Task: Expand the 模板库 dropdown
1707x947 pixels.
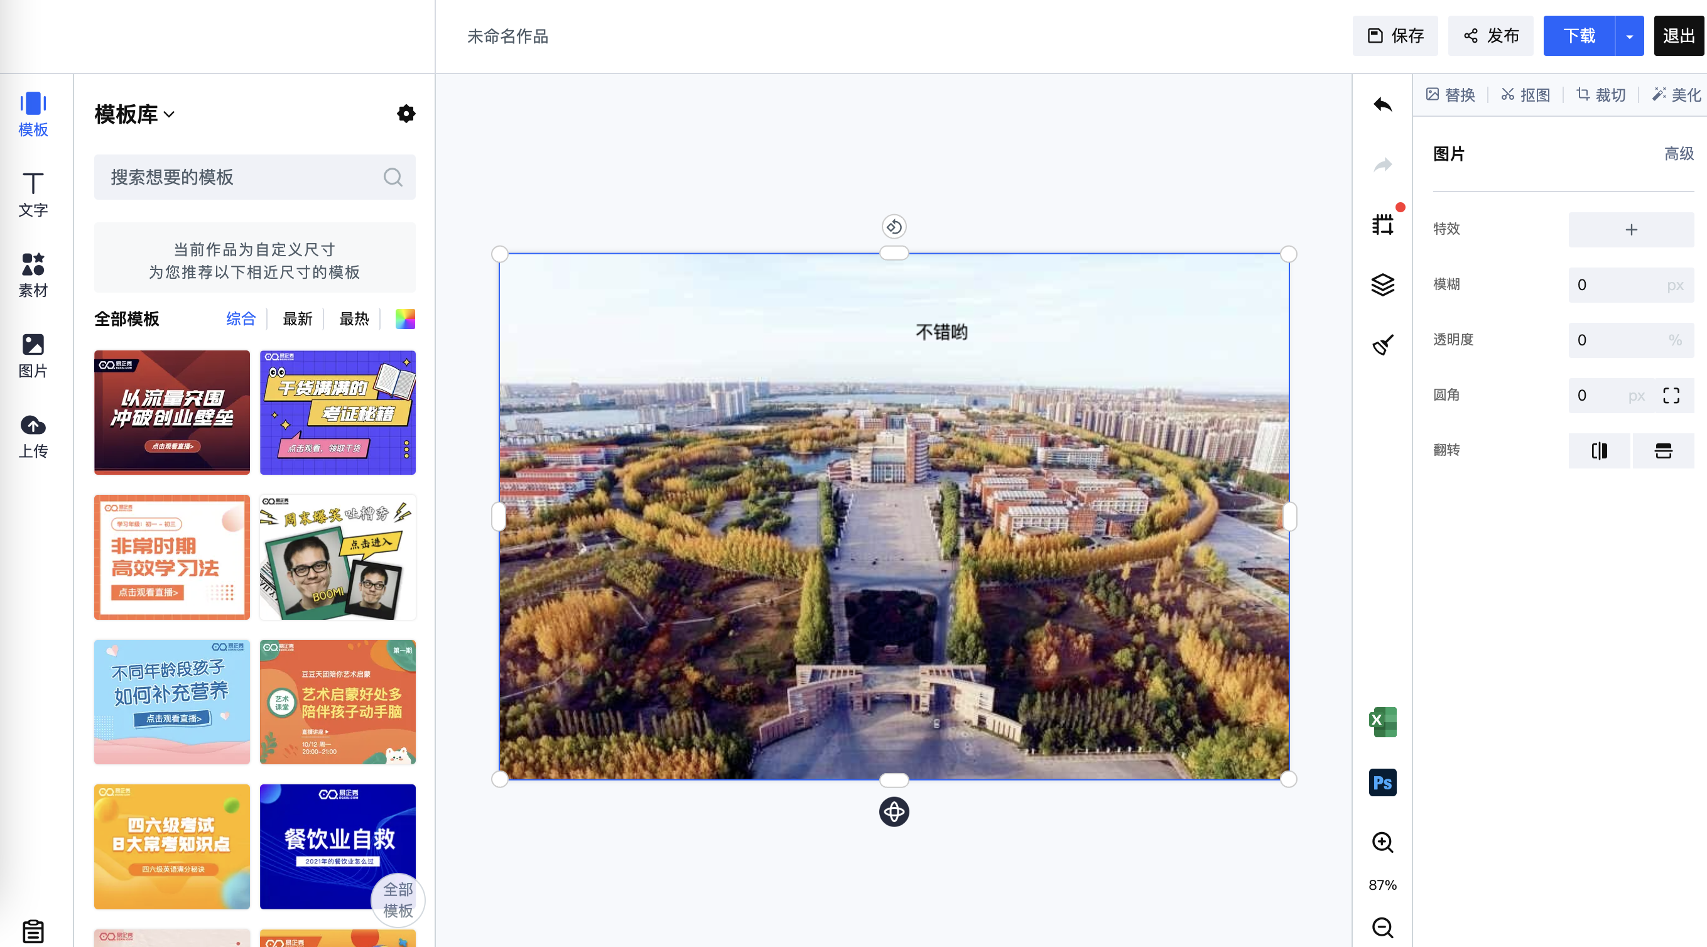Action: click(x=135, y=114)
